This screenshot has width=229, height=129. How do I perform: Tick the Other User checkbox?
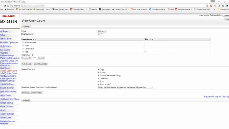pos(23,49)
